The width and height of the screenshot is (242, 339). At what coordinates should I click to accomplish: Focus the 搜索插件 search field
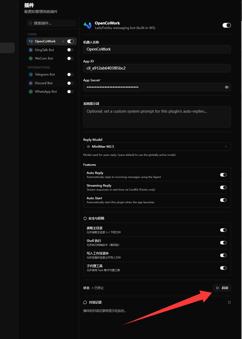(x=52, y=23)
